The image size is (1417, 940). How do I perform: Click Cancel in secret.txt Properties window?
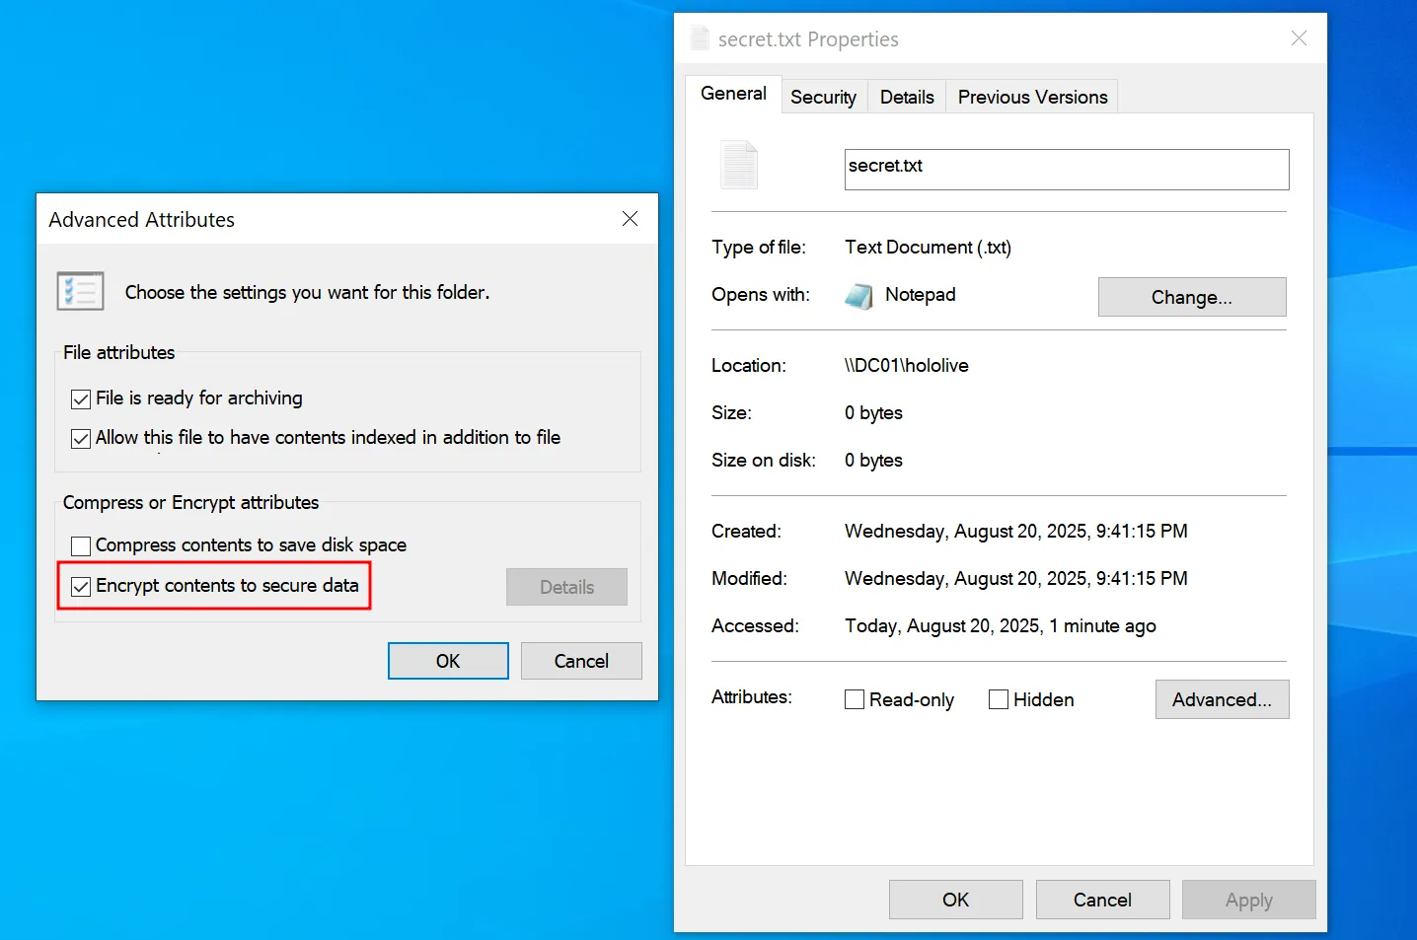[1103, 900]
